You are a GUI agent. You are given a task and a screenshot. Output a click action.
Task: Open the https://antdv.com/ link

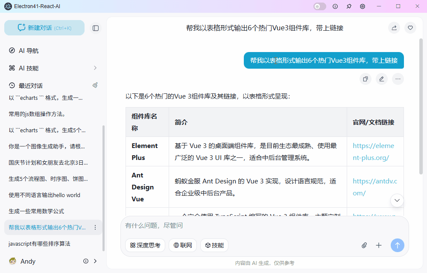click(x=375, y=187)
